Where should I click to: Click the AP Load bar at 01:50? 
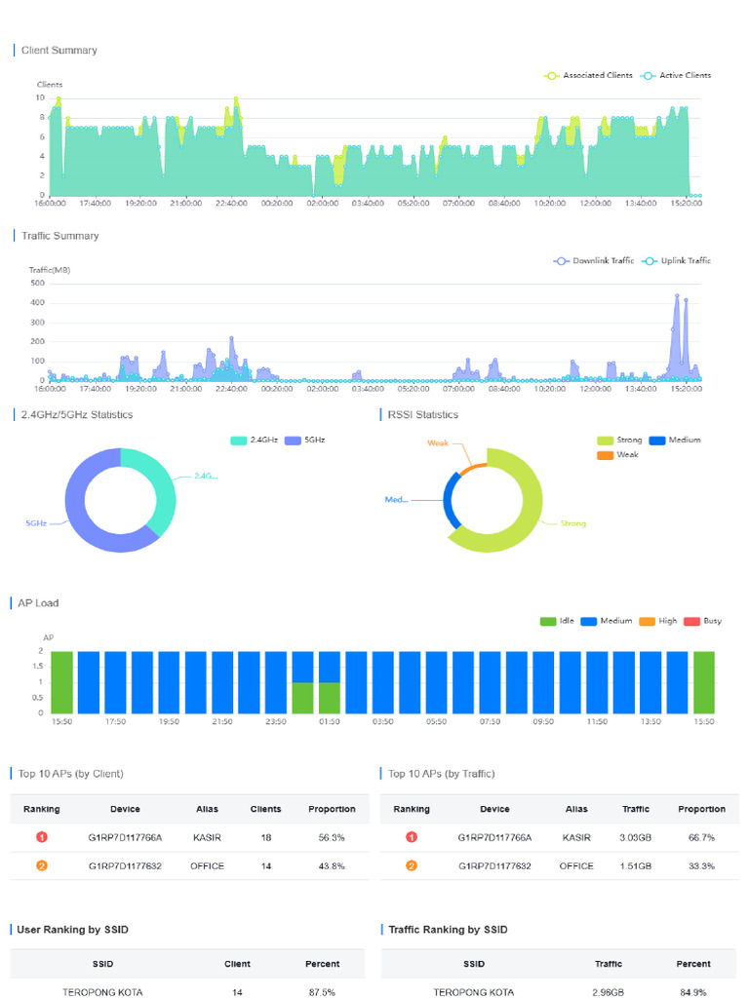[x=330, y=681]
